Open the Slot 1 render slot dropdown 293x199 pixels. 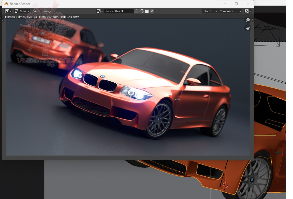210,11
